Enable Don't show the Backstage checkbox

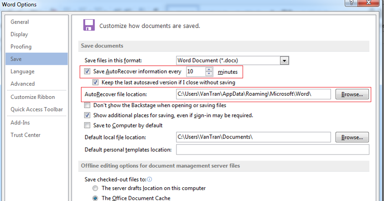coord(88,105)
